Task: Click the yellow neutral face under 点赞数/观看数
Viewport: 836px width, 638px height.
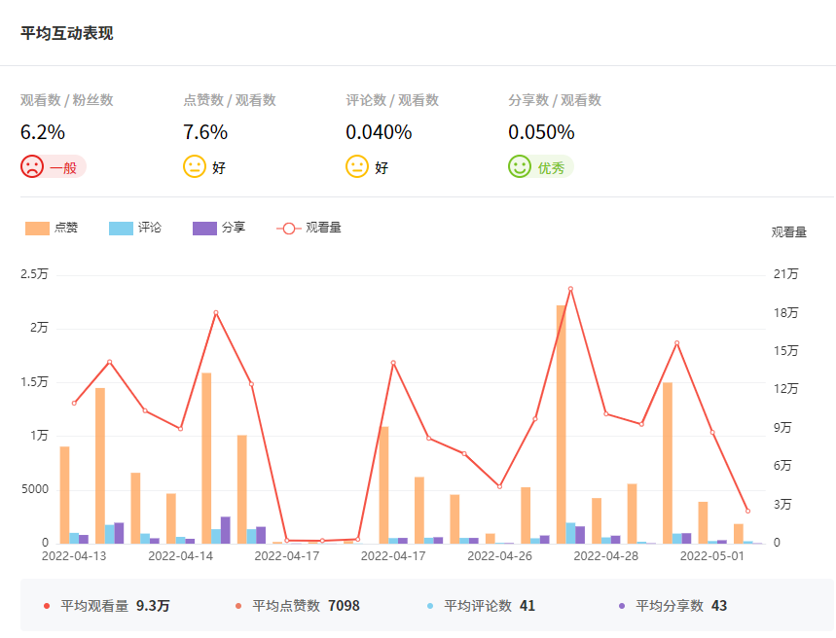Action: click(195, 166)
